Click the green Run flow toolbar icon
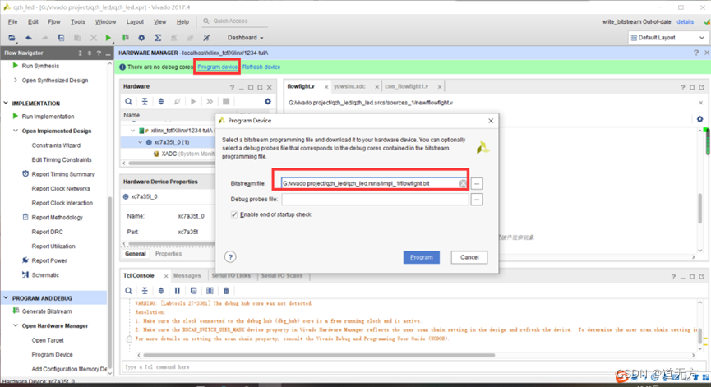The height and width of the screenshot is (387, 711). click(108, 38)
